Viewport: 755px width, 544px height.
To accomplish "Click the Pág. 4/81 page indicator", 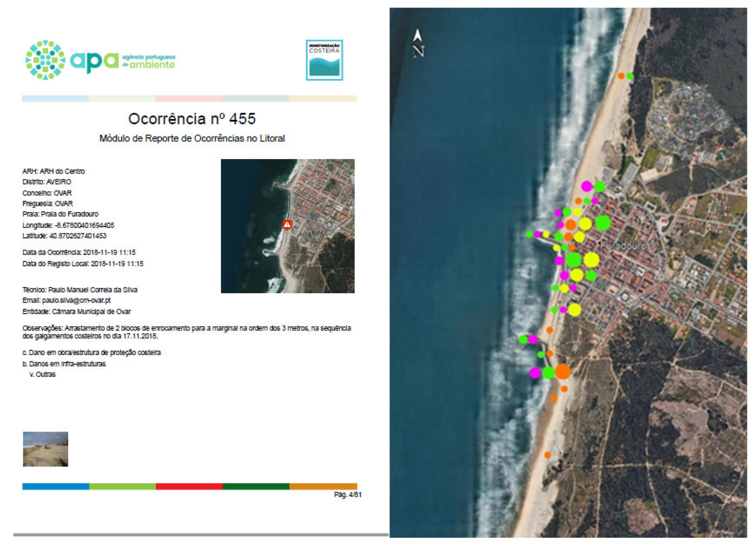I will click(347, 495).
